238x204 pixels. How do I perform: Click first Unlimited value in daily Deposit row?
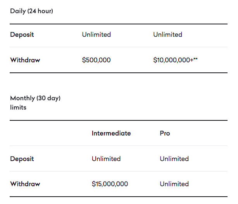click(x=96, y=34)
